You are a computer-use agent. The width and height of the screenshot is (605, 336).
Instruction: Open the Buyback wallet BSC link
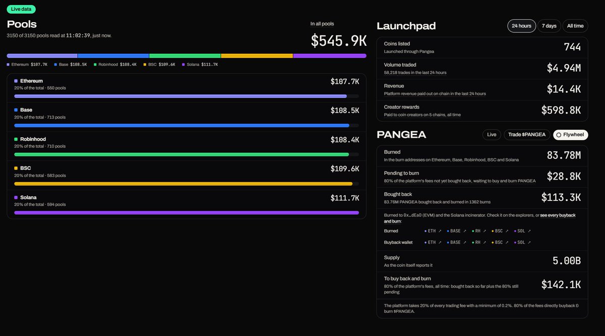point(500,242)
